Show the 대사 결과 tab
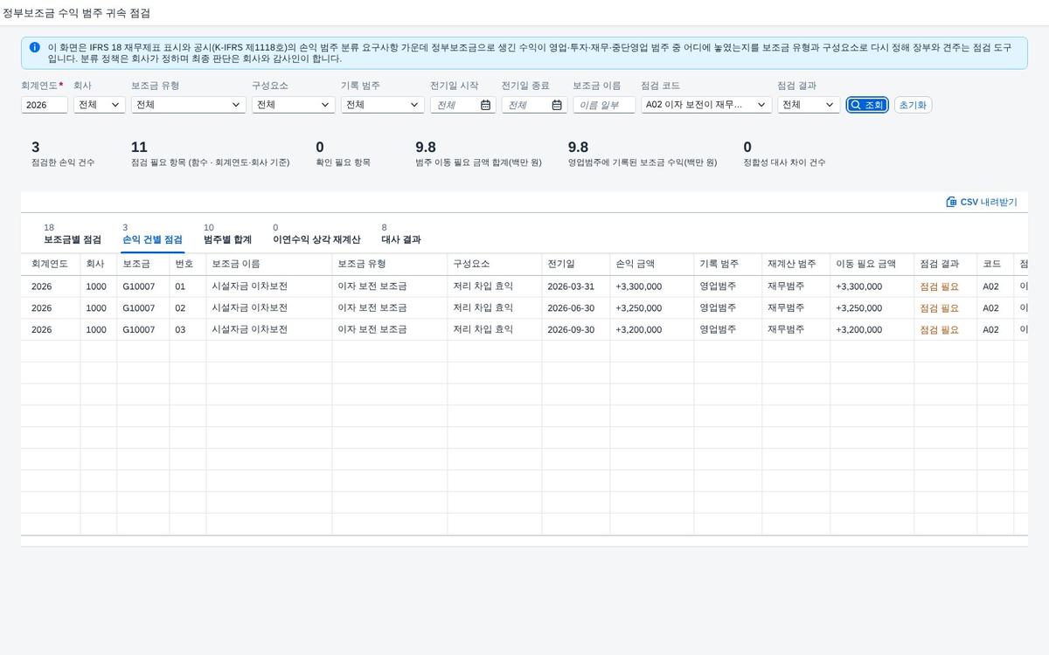The width and height of the screenshot is (1049, 655). tap(401, 234)
